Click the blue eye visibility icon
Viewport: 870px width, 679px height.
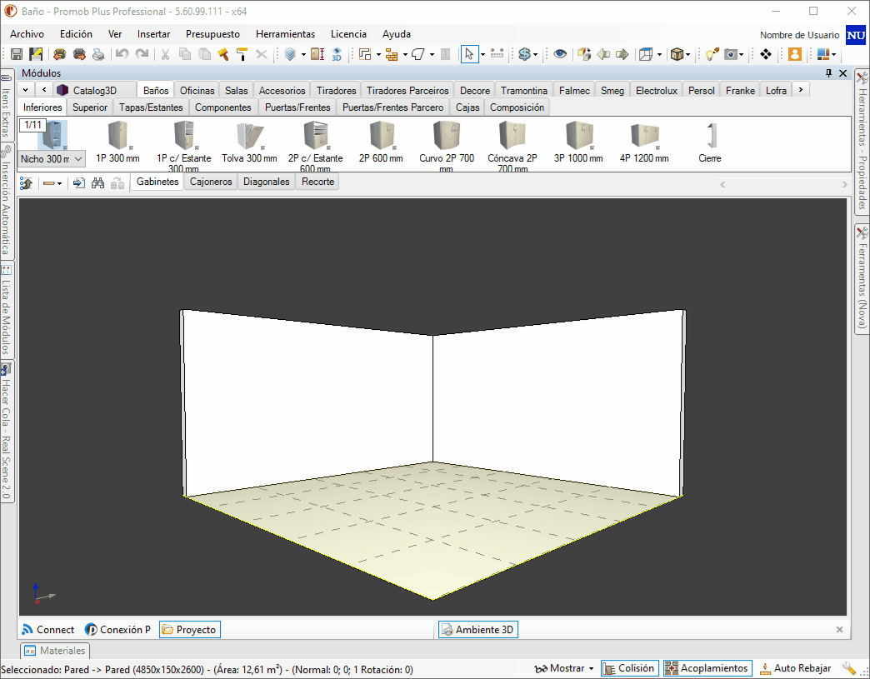coord(560,54)
